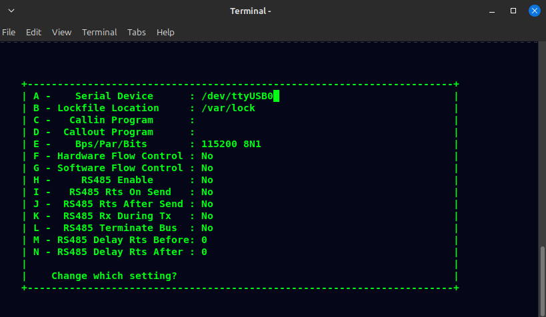Click the 115200 8N1 Bps/Par/Bits value
This screenshot has height=317, width=546.
[231, 145]
